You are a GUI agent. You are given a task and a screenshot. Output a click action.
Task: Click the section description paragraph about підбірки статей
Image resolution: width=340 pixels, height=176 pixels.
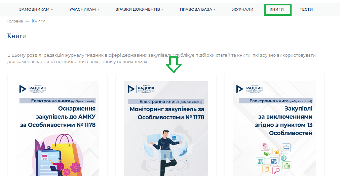(161, 58)
